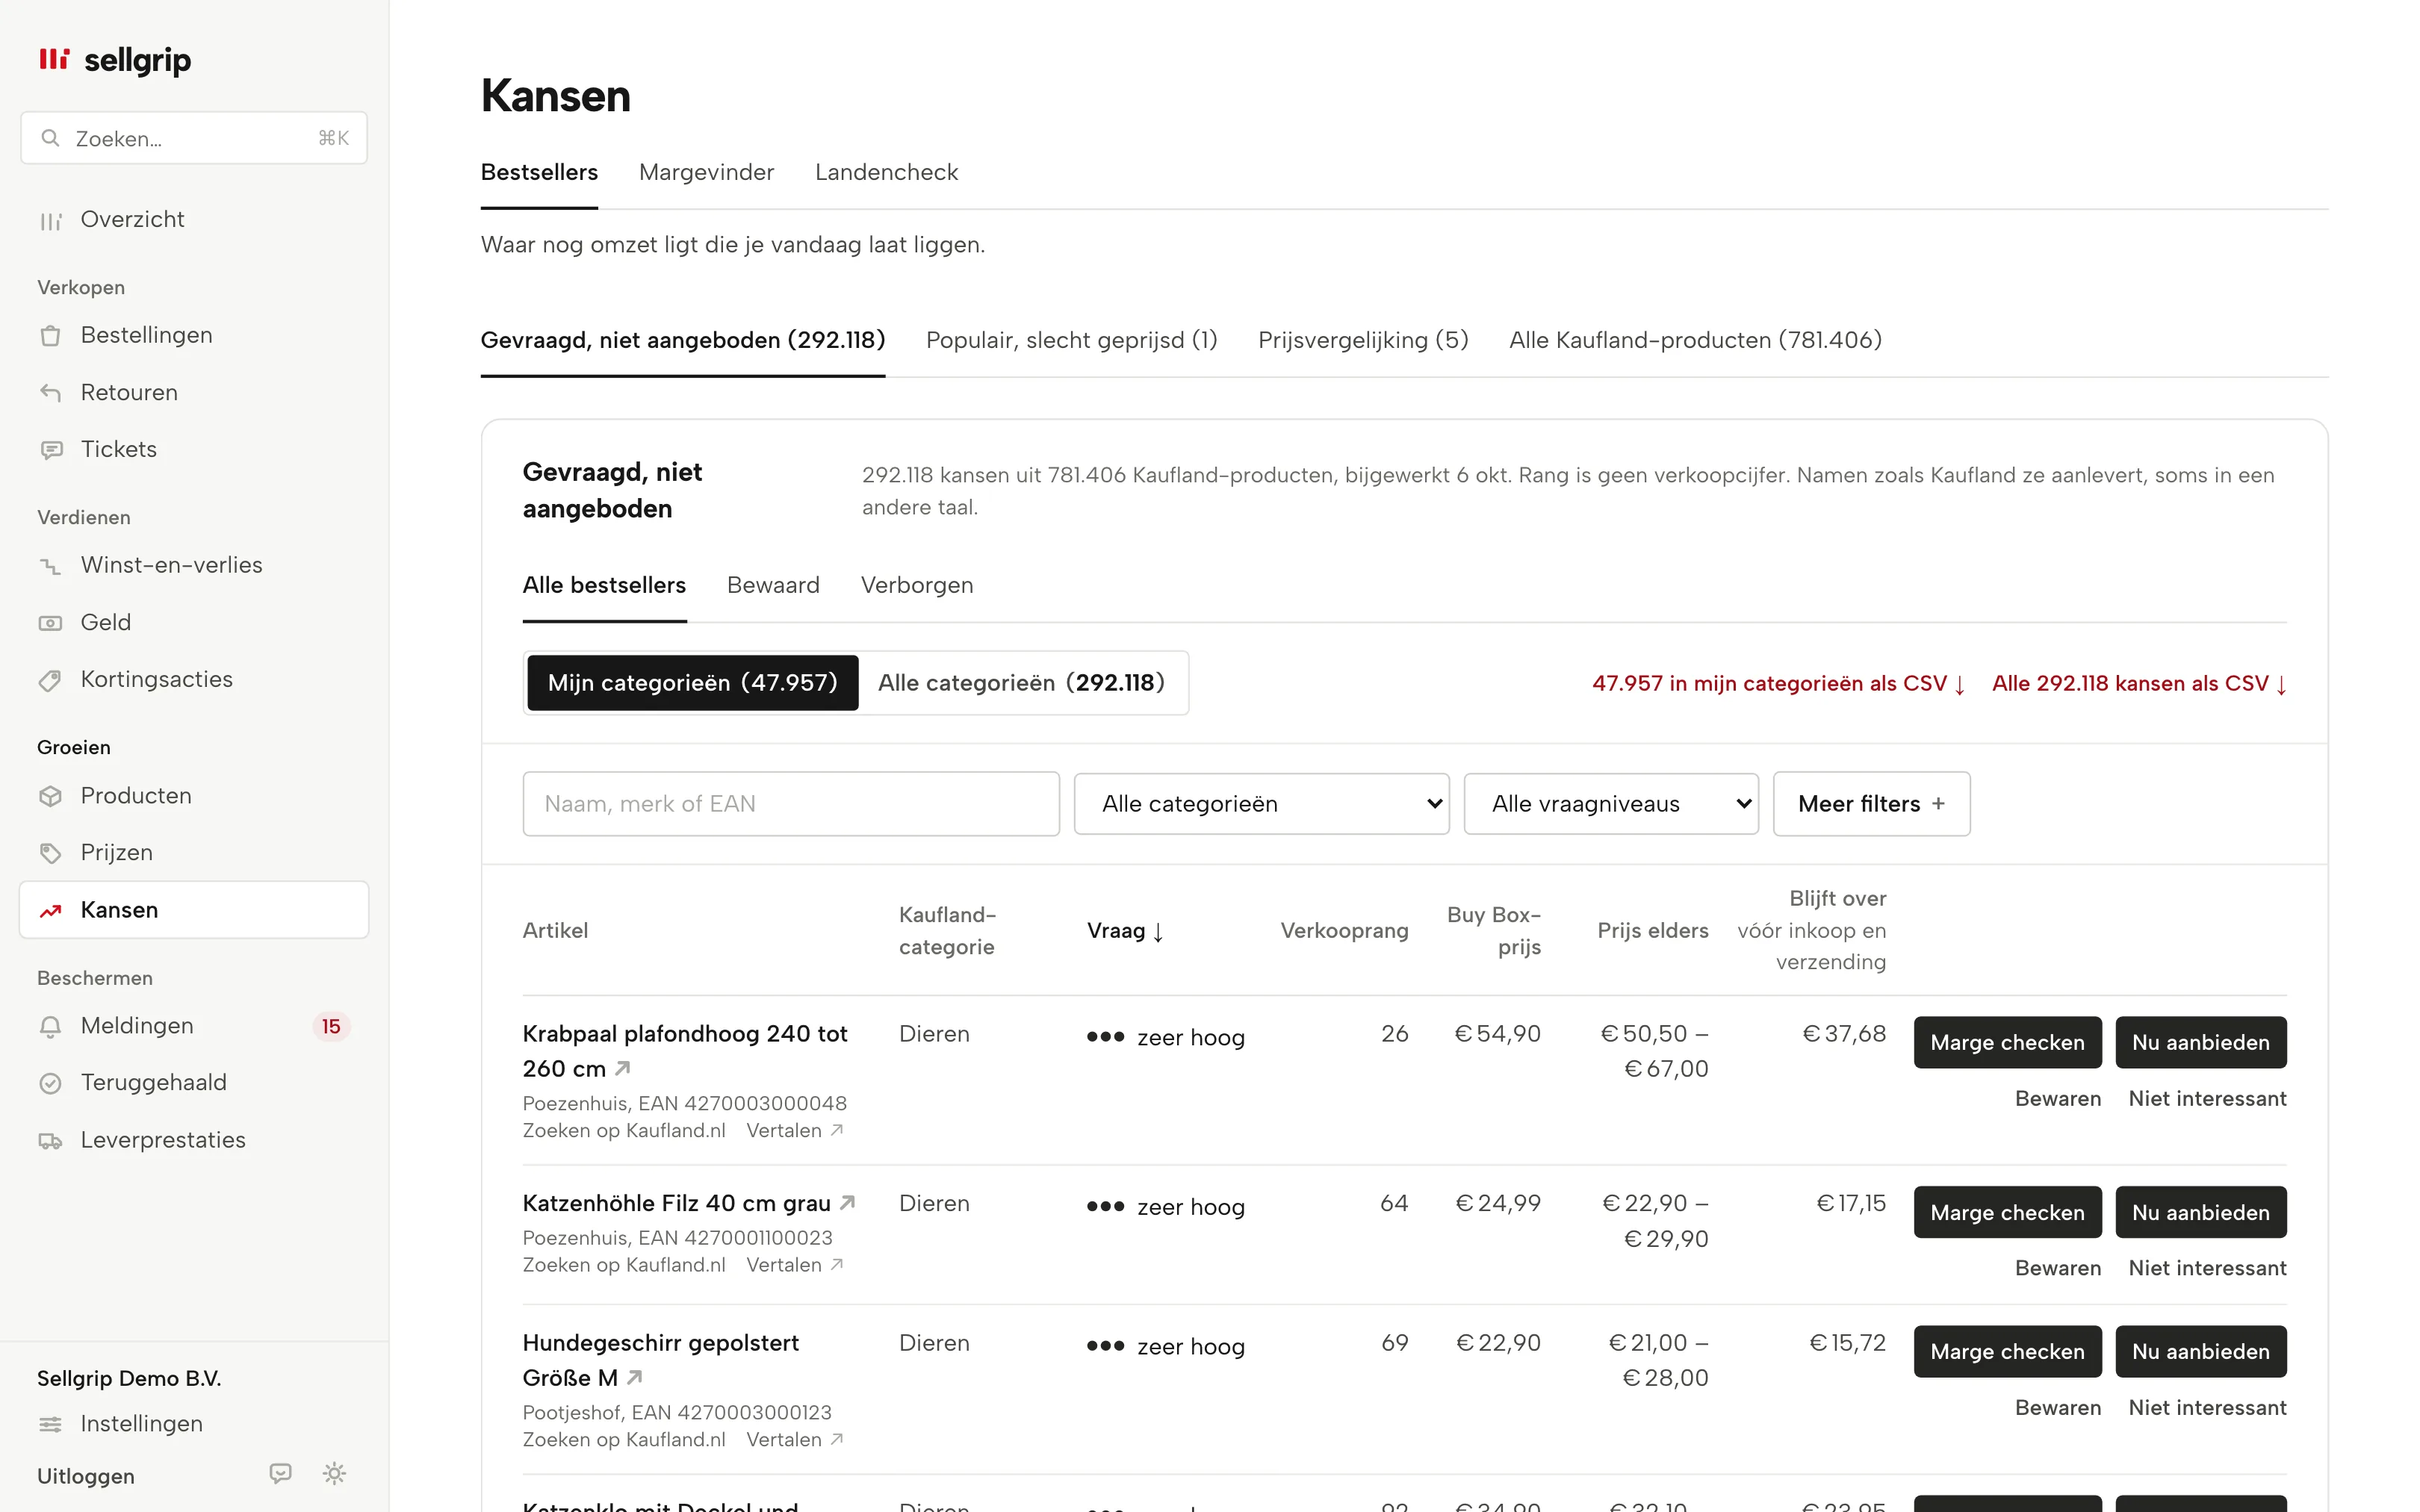The image size is (2420, 1512).
Task: Open external link arrow beside Krabpaal plafondhoog title
Action: coord(623,1068)
